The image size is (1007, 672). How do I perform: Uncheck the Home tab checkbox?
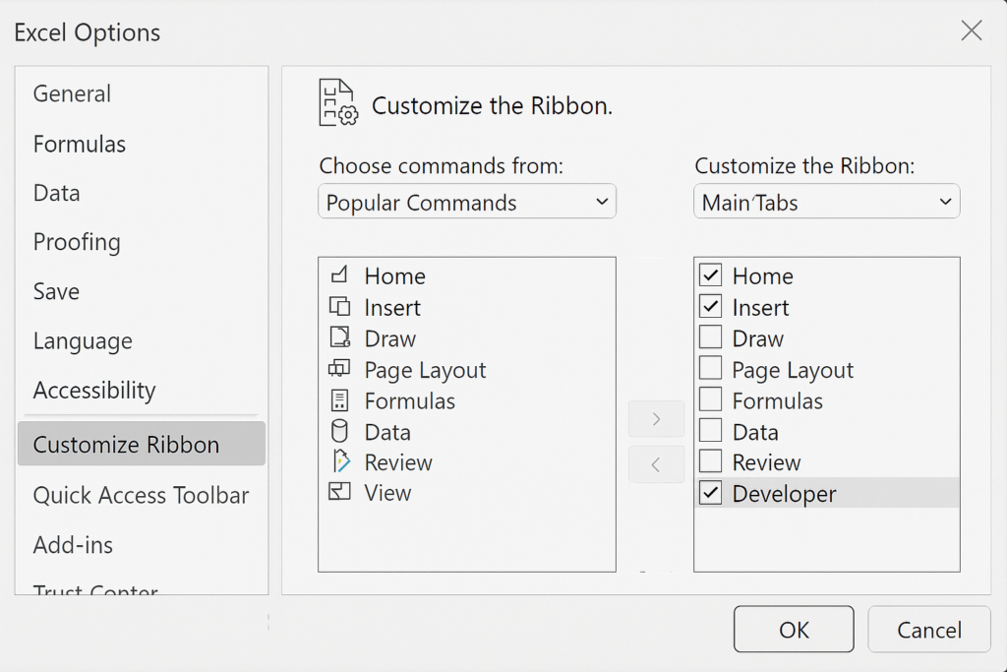(710, 275)
